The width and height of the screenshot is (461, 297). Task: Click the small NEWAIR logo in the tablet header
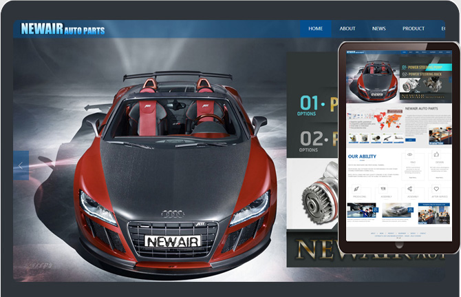355,52
